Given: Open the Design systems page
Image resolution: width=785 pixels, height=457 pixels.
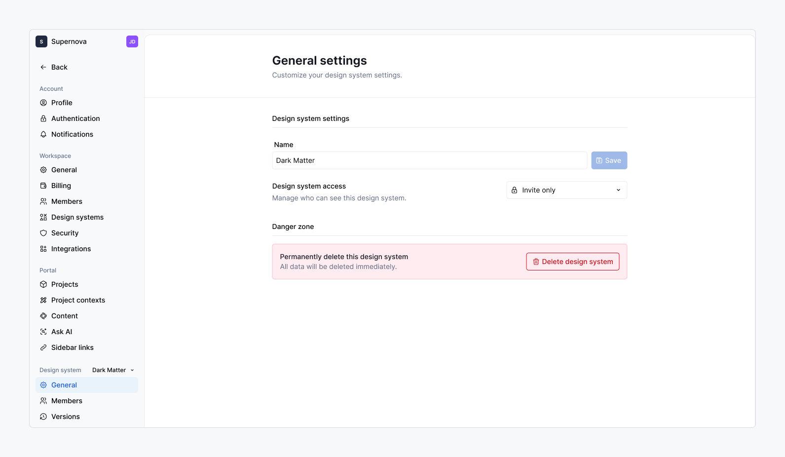Looking at the screenshot, I should coord(87,217).
